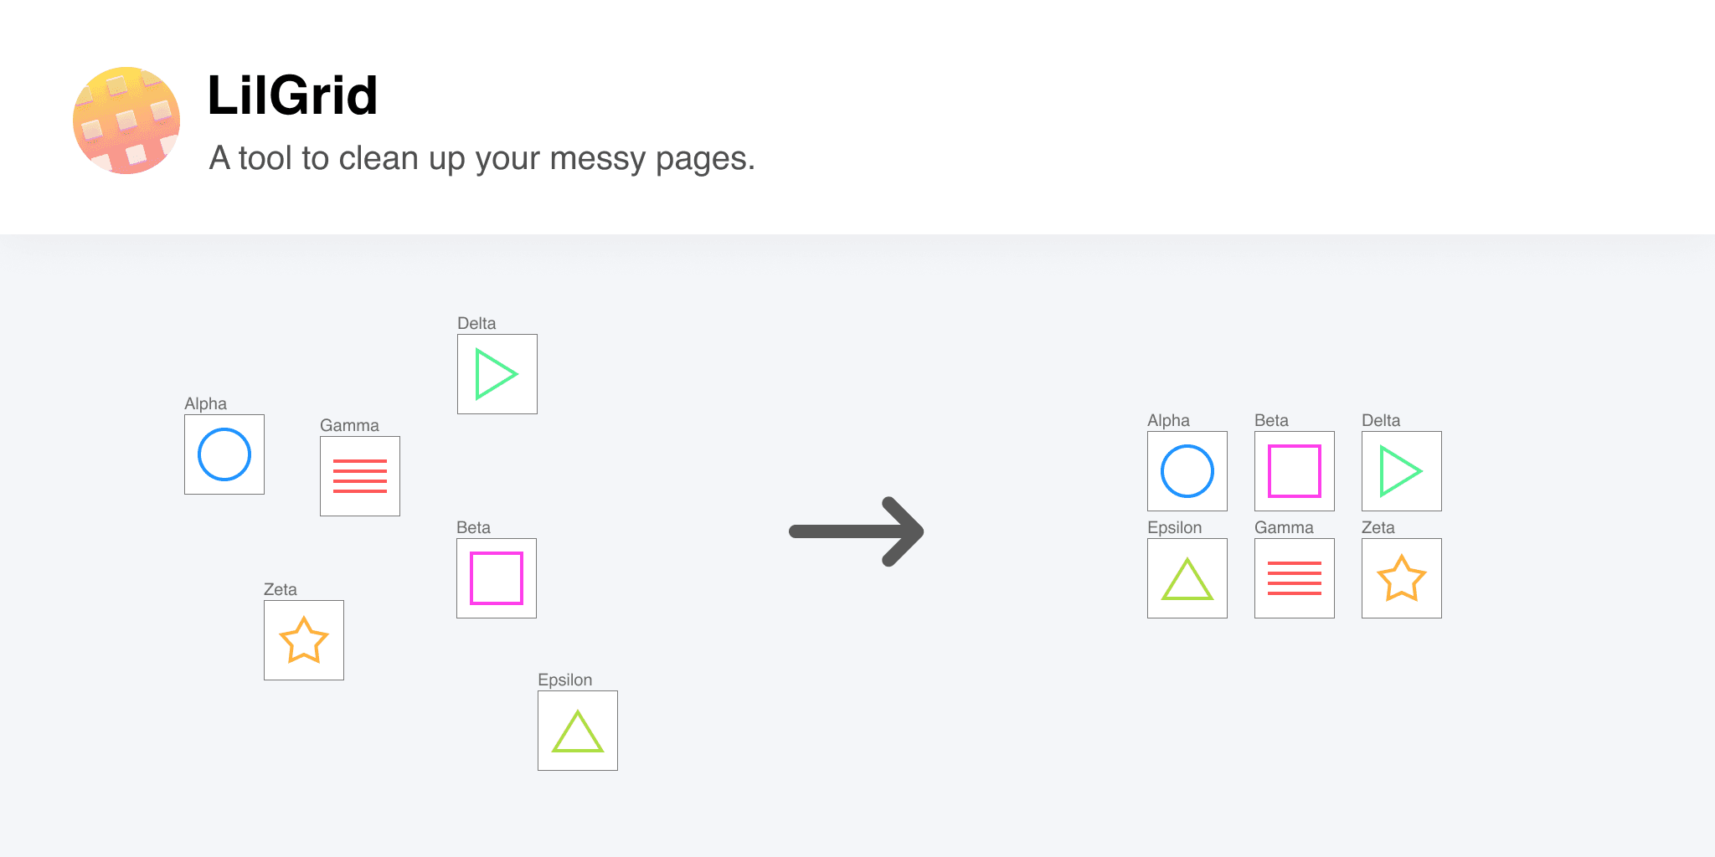Image resolution: width=1715 pixels, height=857 pixels.
Task: Click the large gray right-pointing arrow
Action: pos(857,531)
